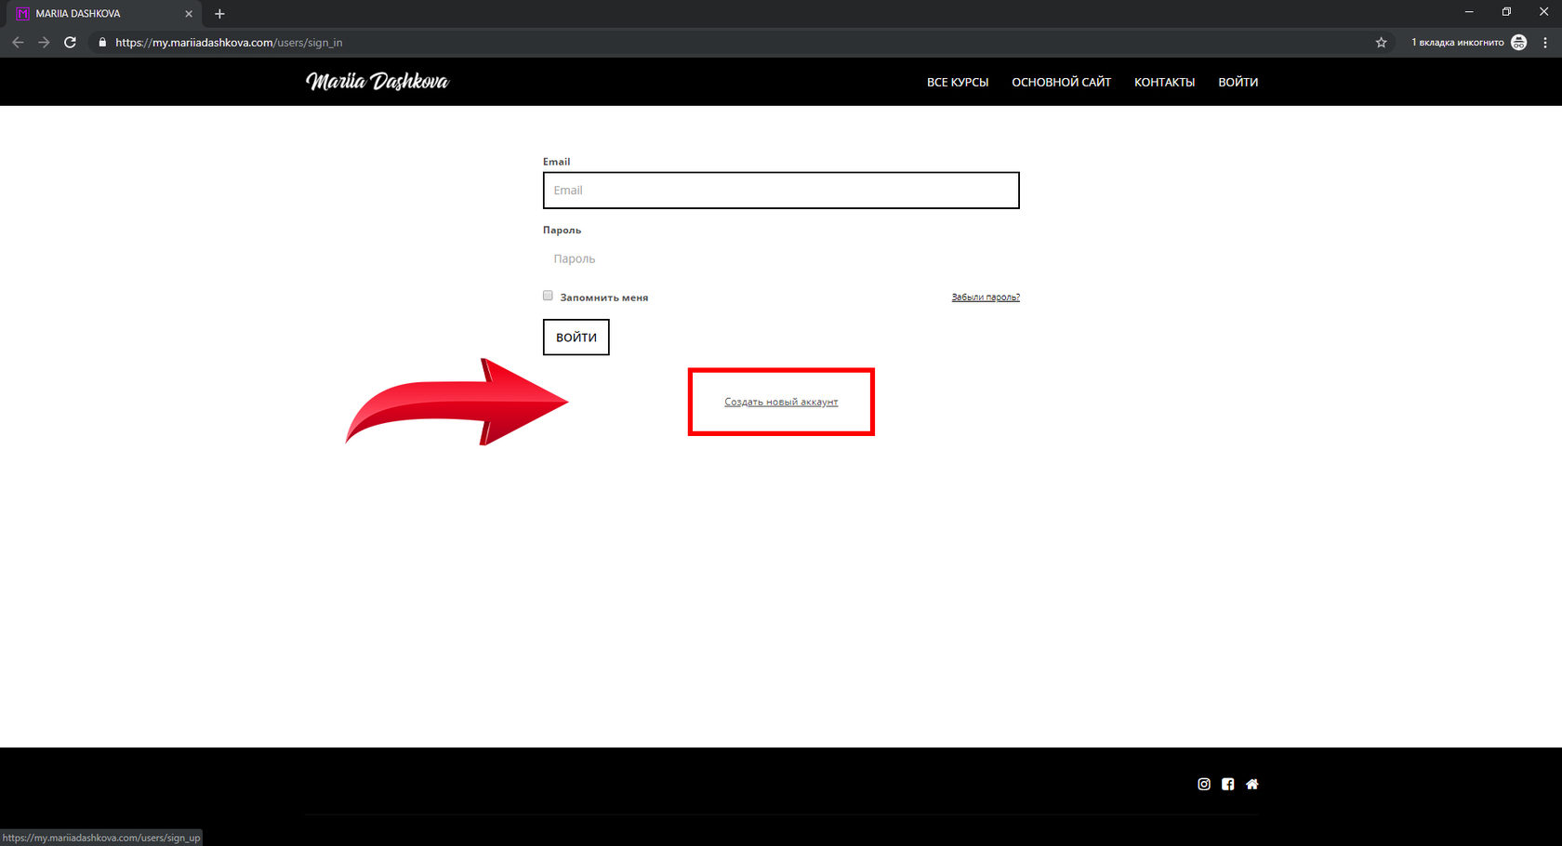Bookmark this page with star icon
The image size is (1562, 846).
[x=1382, y=43]
